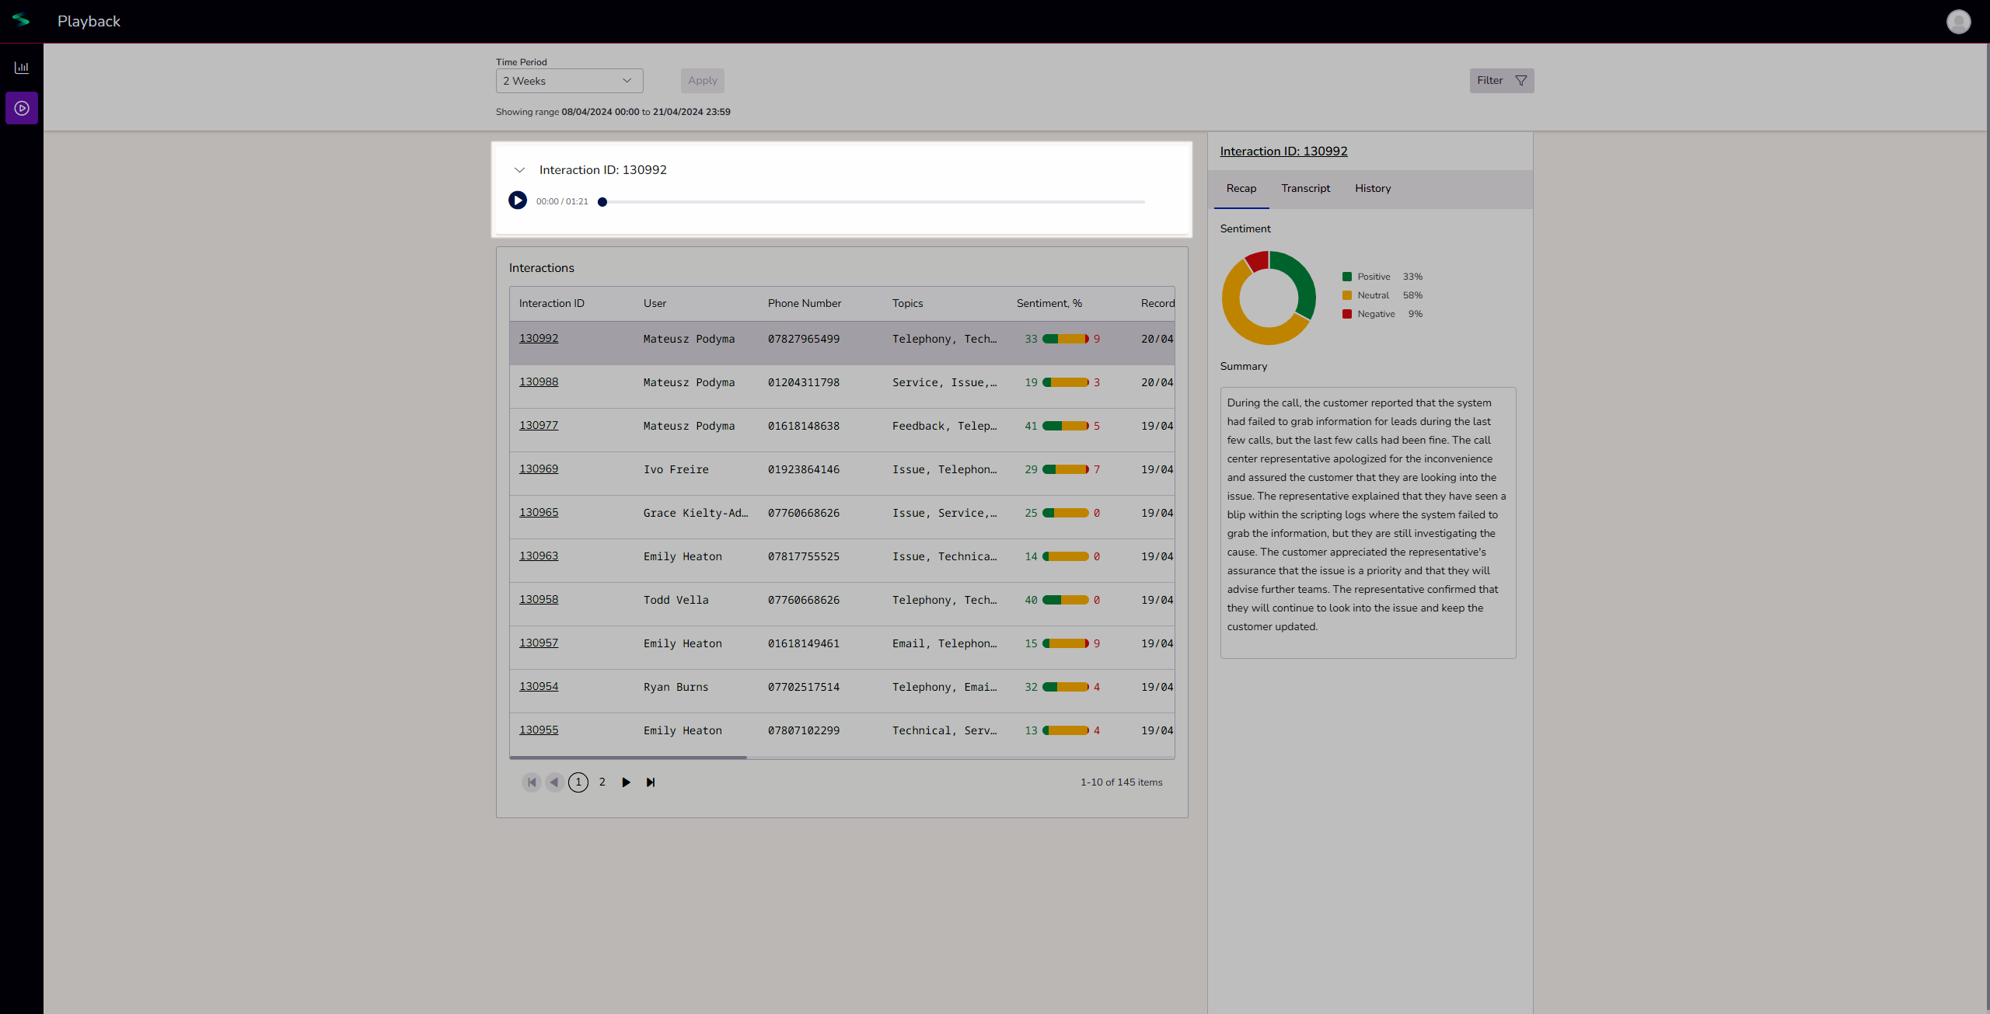Select the Recap tab
Image resolution: width=1990 pixels, height=1014 pixels.
coord(1241,189)
